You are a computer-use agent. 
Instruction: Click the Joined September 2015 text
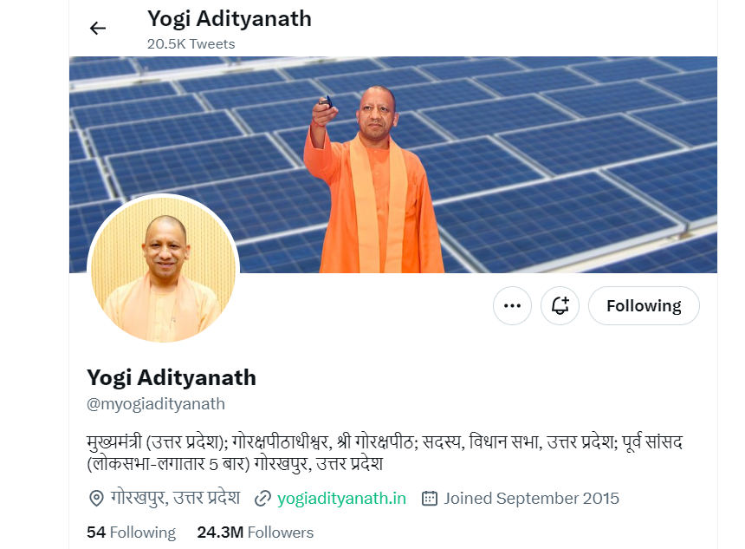[532, 498]
